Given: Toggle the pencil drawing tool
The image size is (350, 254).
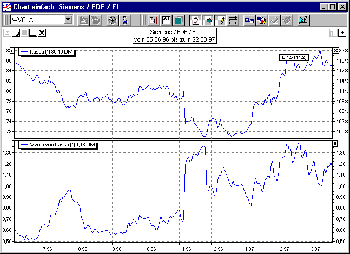Looking at the screenshot, I should (x=221, y=20).
